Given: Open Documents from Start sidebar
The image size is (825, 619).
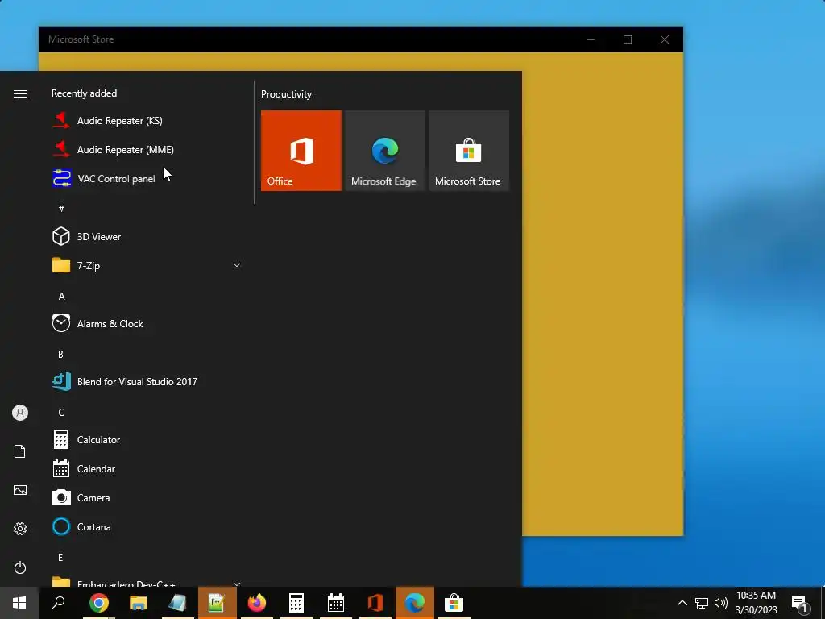Looking at the screenshot, I should pyautogui.click(x=20, y=451).
